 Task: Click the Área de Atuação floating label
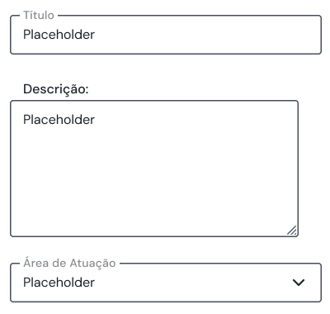[69, 263]
